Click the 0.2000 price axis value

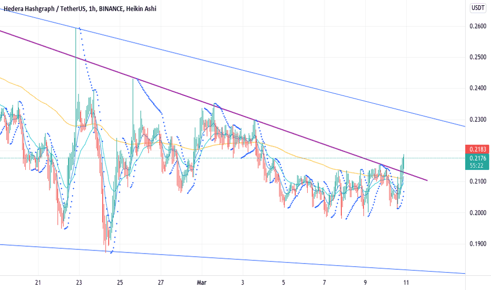pyautogui.click(x=478, y=213)
